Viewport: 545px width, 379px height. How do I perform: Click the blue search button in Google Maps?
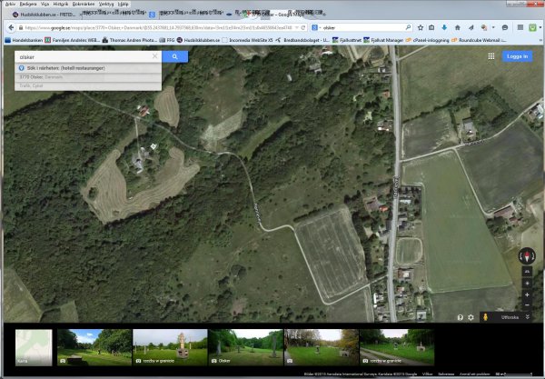[174, 56]
